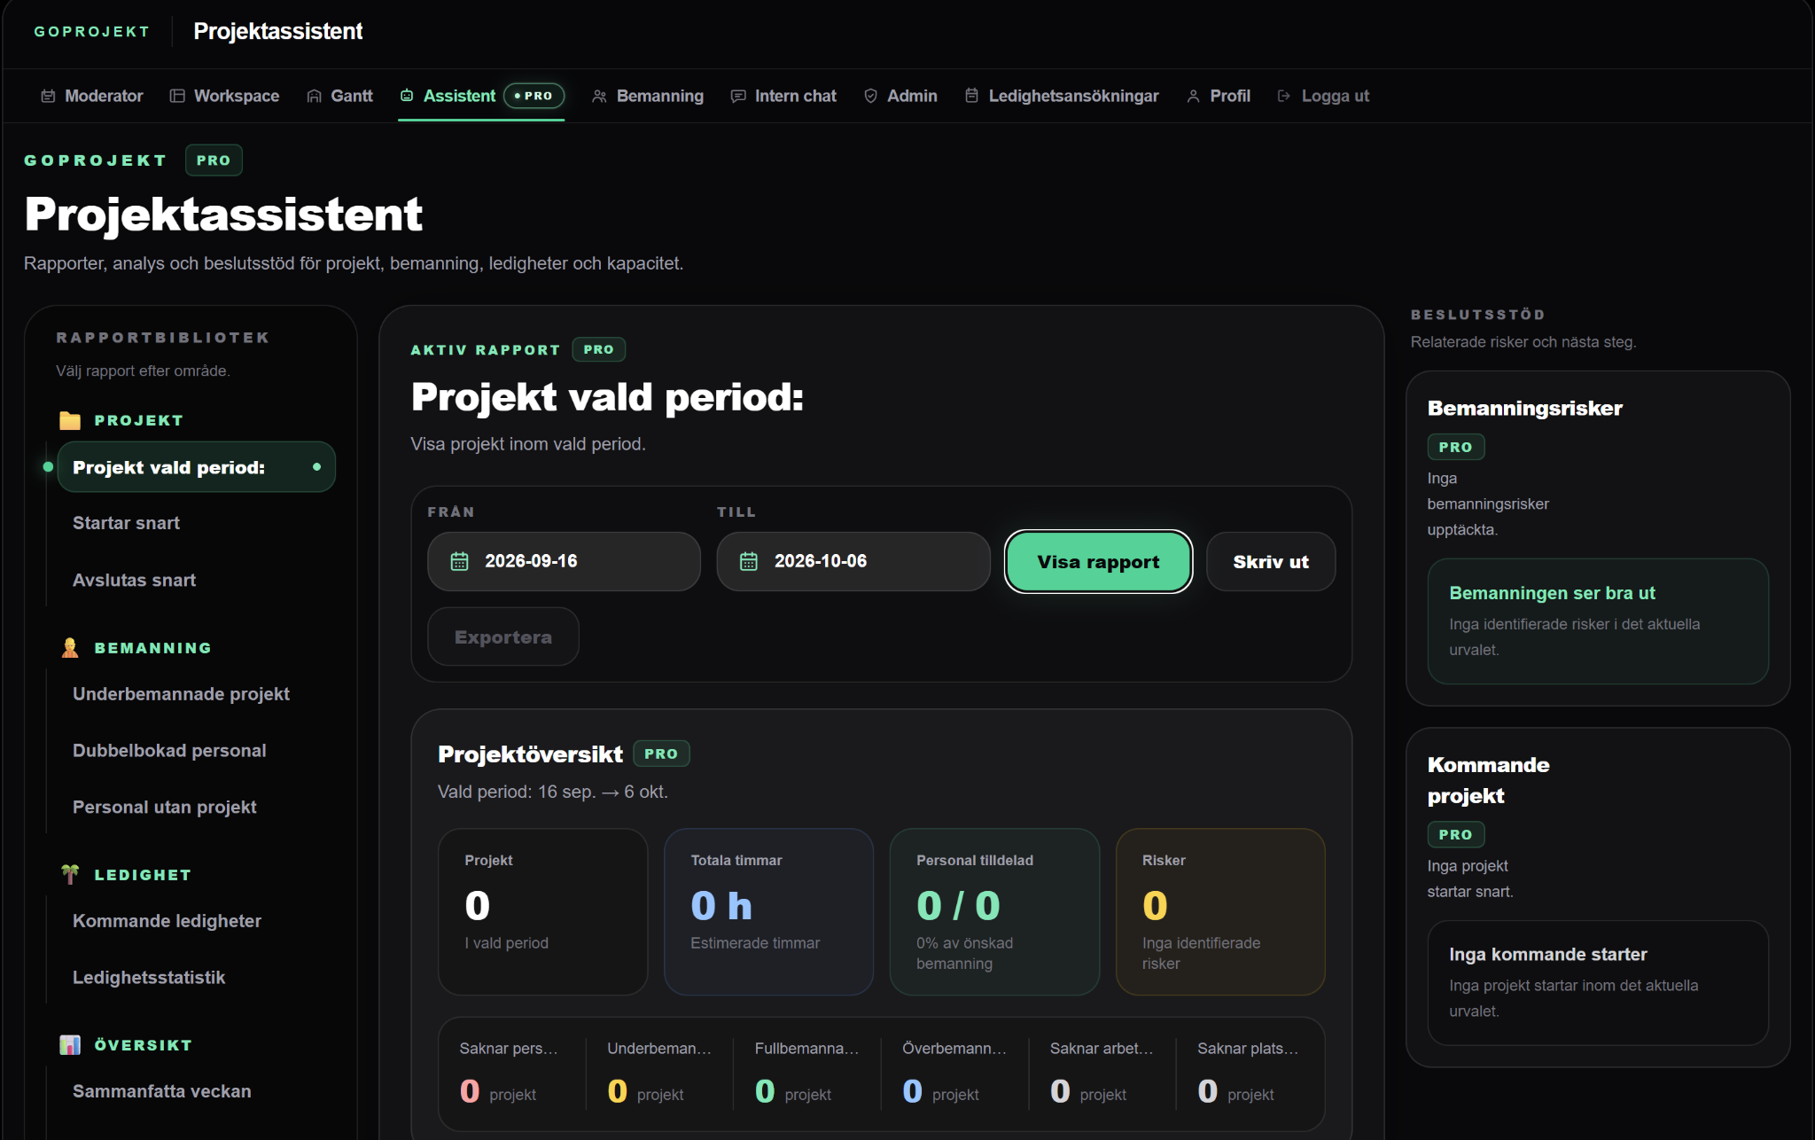
Task: Go to Intern chat tab
Action: click(x=783, y=96)
